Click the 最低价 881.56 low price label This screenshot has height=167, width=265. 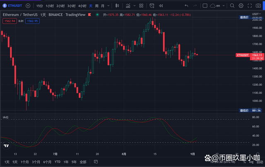250,111
